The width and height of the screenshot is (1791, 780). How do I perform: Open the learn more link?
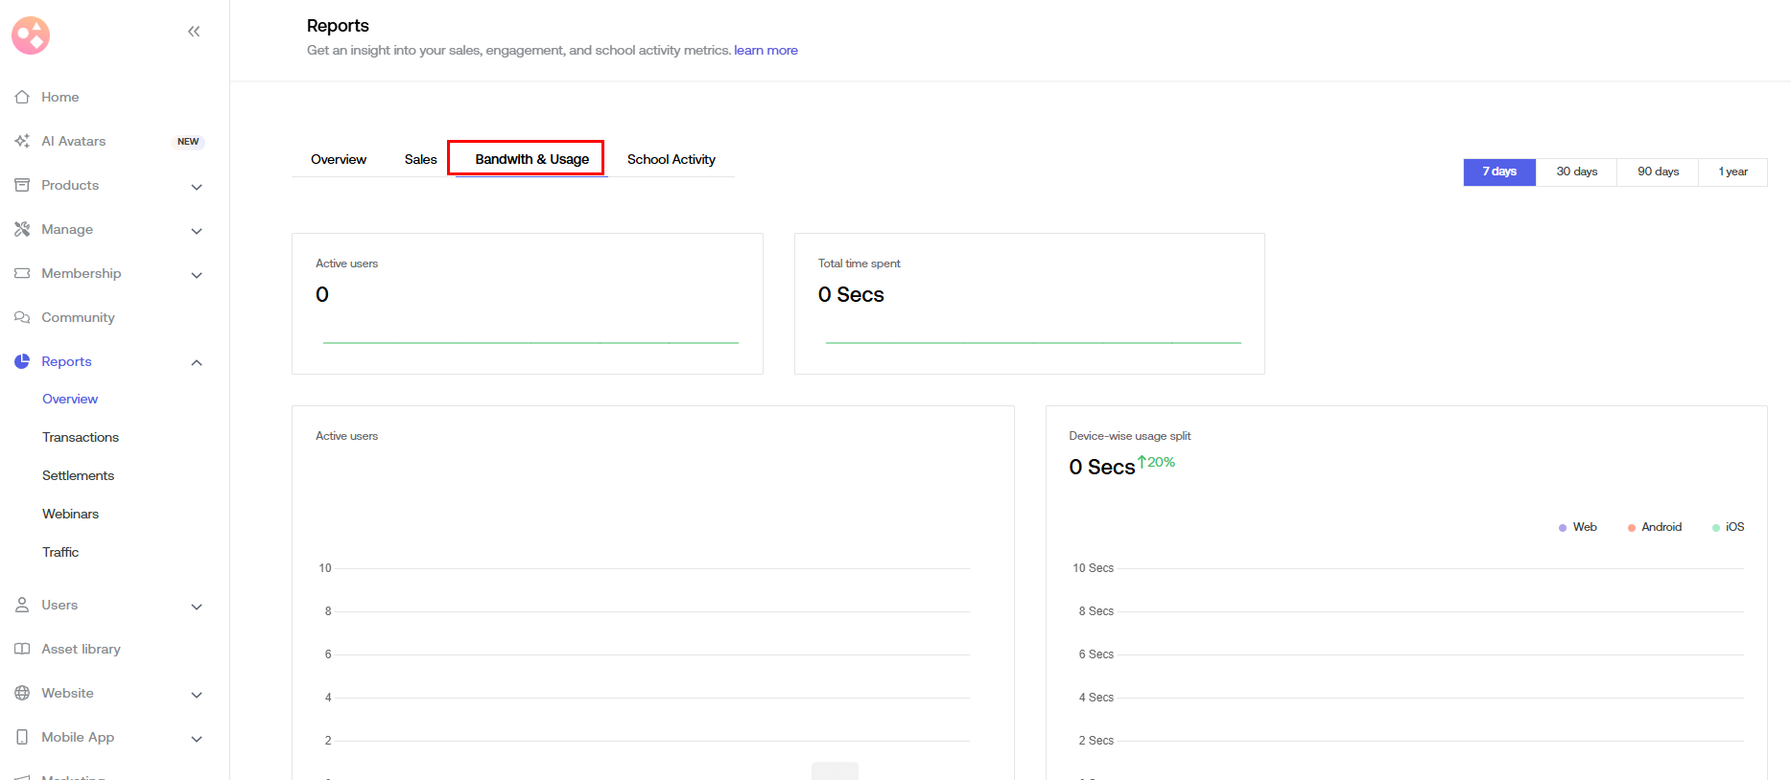[766, 50]
